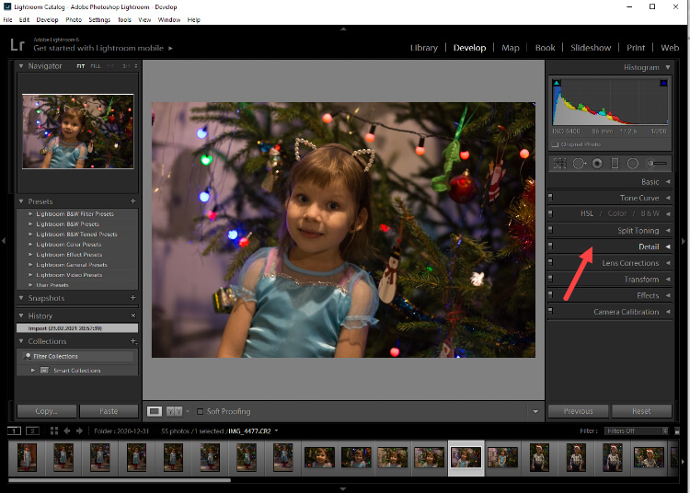Switch to Before/After YY view
The height and width of the screenshot is (493, 690).
pyautogui.click(x=174, y=411)
